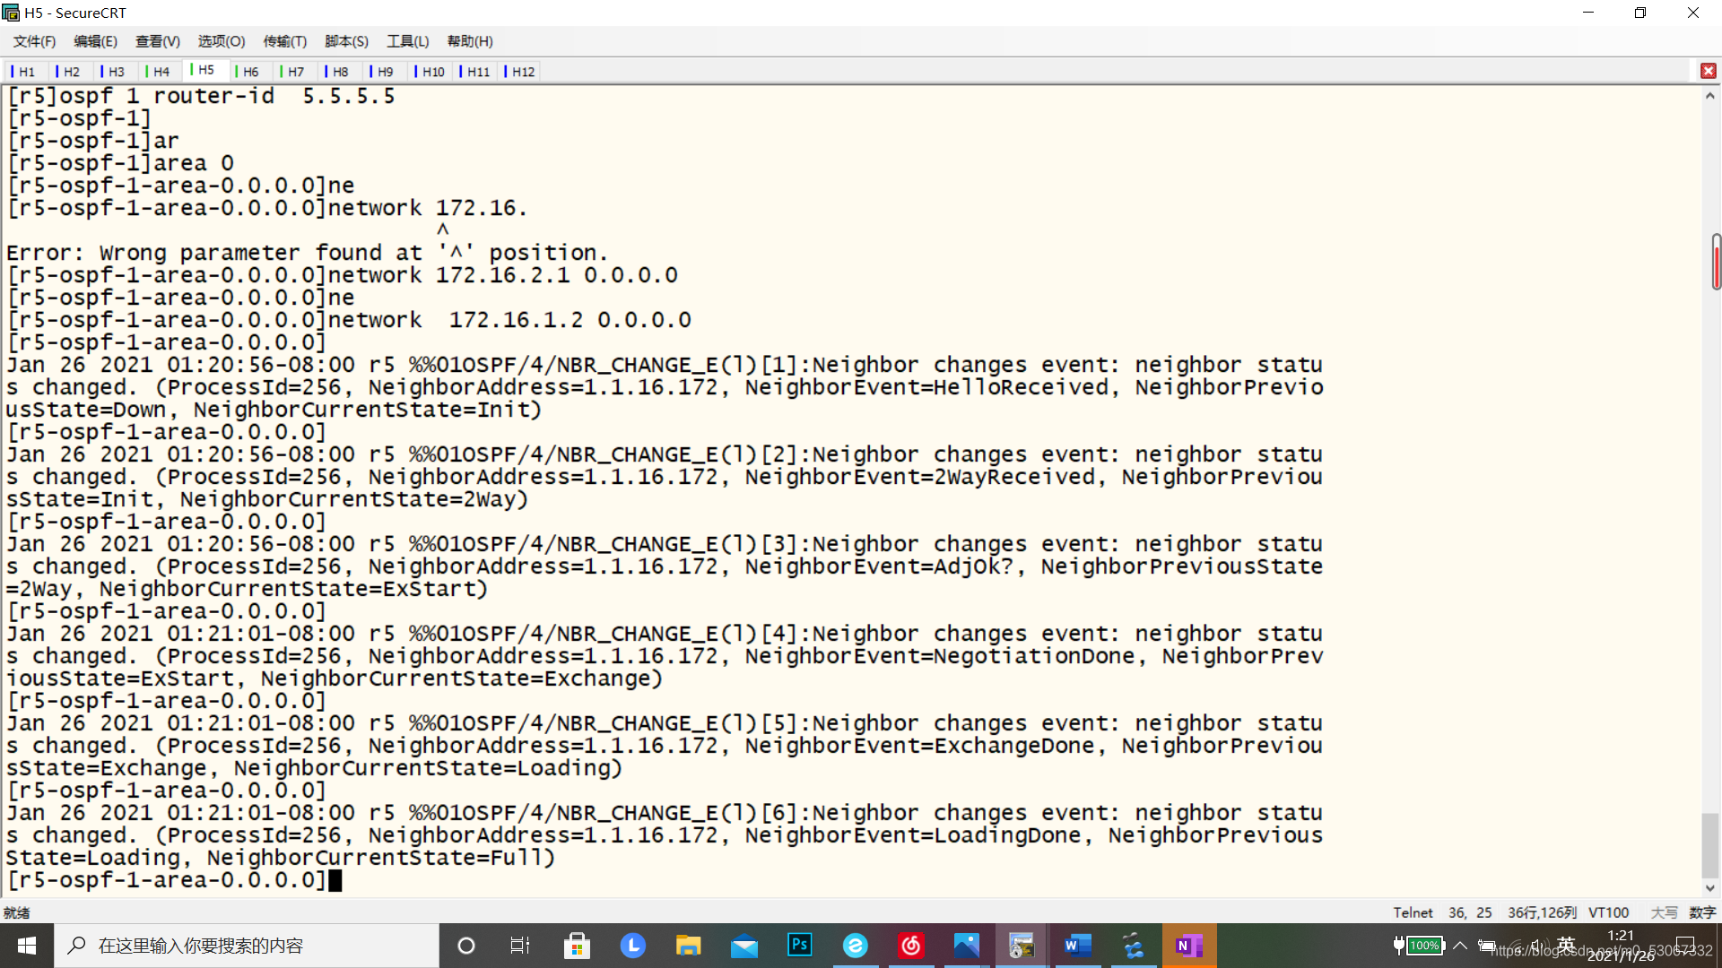This screenshot has height=968, width=1722.
Task: Open the Windows Start button
Action: pyautogui.click(x=27, y=946)
